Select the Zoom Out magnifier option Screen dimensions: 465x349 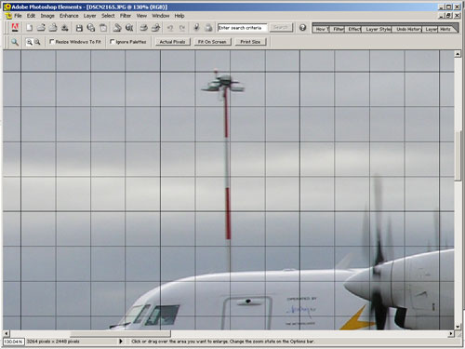(37, 42)
